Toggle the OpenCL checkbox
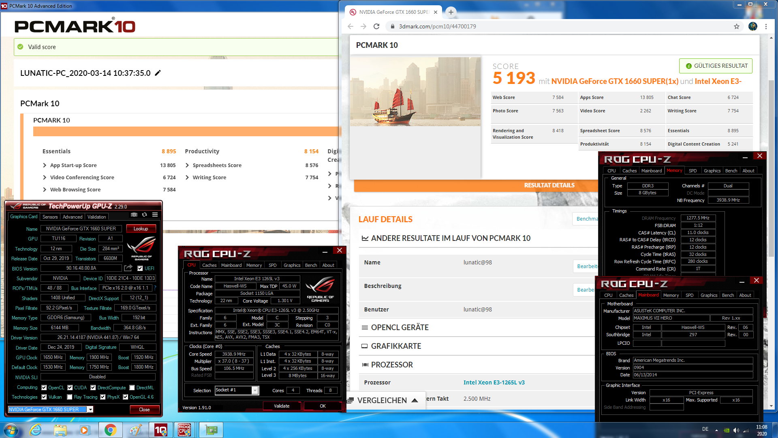Viewport: 778px width, 438px height. [44, 388]
